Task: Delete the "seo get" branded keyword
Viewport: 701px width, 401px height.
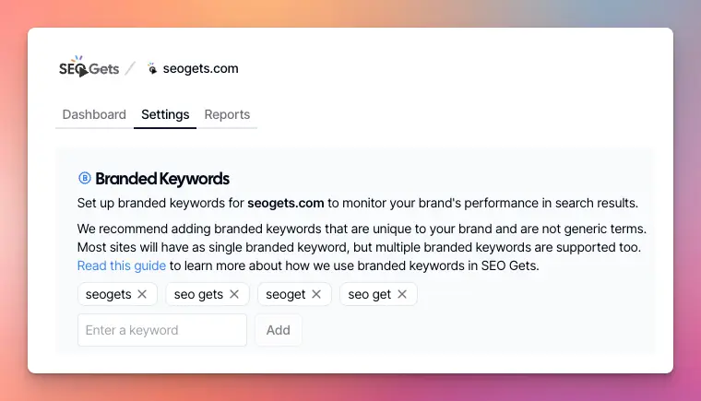Action: (402, 294)
